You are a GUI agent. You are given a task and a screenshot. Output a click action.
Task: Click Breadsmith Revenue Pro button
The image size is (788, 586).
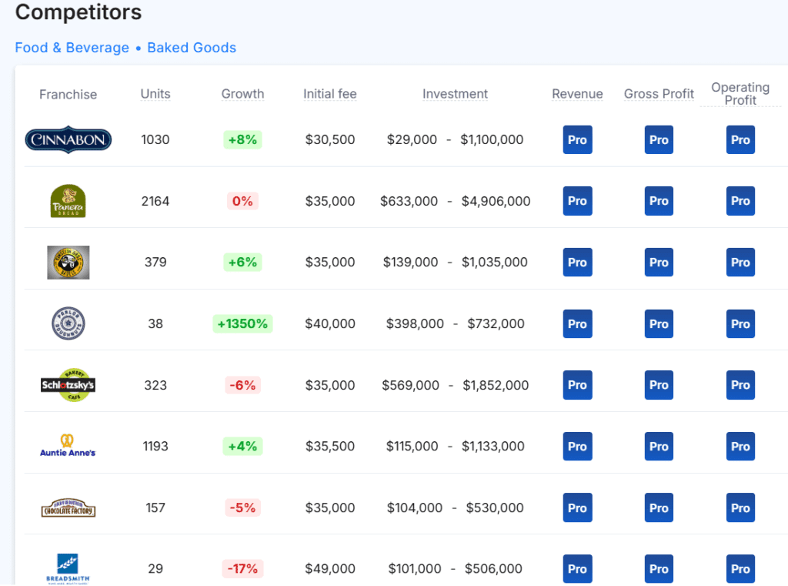(577, 569)
